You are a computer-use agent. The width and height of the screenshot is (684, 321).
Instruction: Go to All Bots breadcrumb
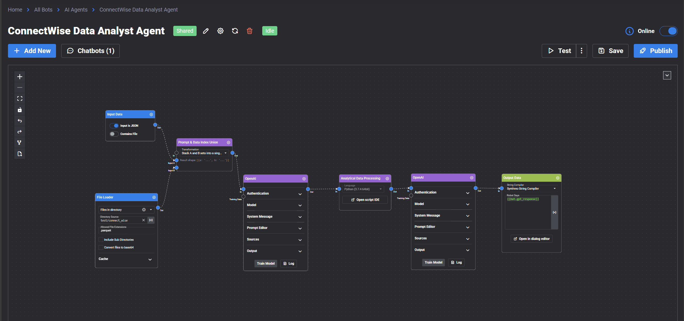coord(43,10)
